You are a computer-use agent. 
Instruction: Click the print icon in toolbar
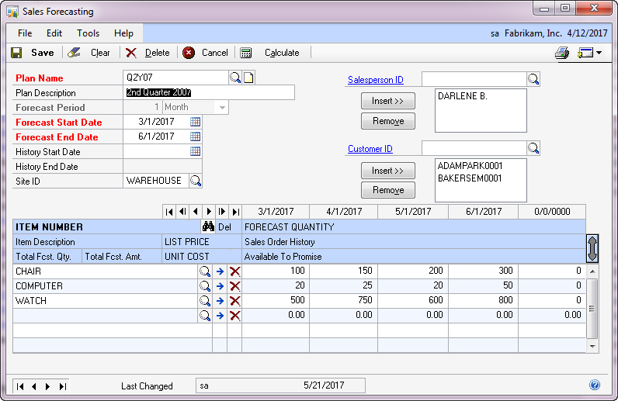562,53
